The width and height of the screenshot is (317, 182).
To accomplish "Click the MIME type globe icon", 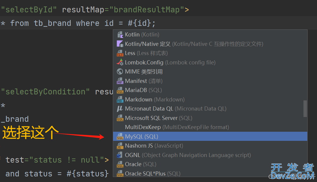I will click(120, 72).
